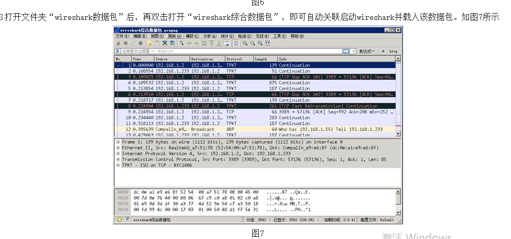Click the Reload capture file icon

(x=172, y=43)
